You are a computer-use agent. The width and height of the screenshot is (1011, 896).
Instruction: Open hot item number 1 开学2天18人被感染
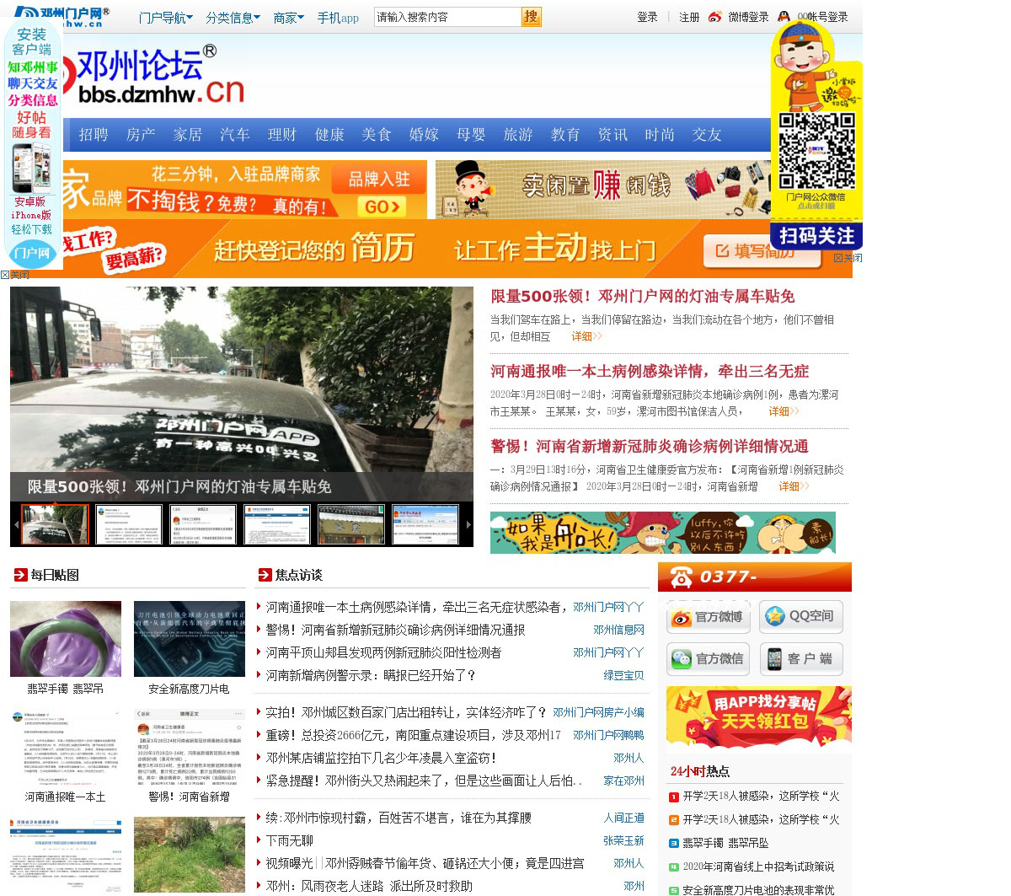pyautogui.click(x=761, y=796)
